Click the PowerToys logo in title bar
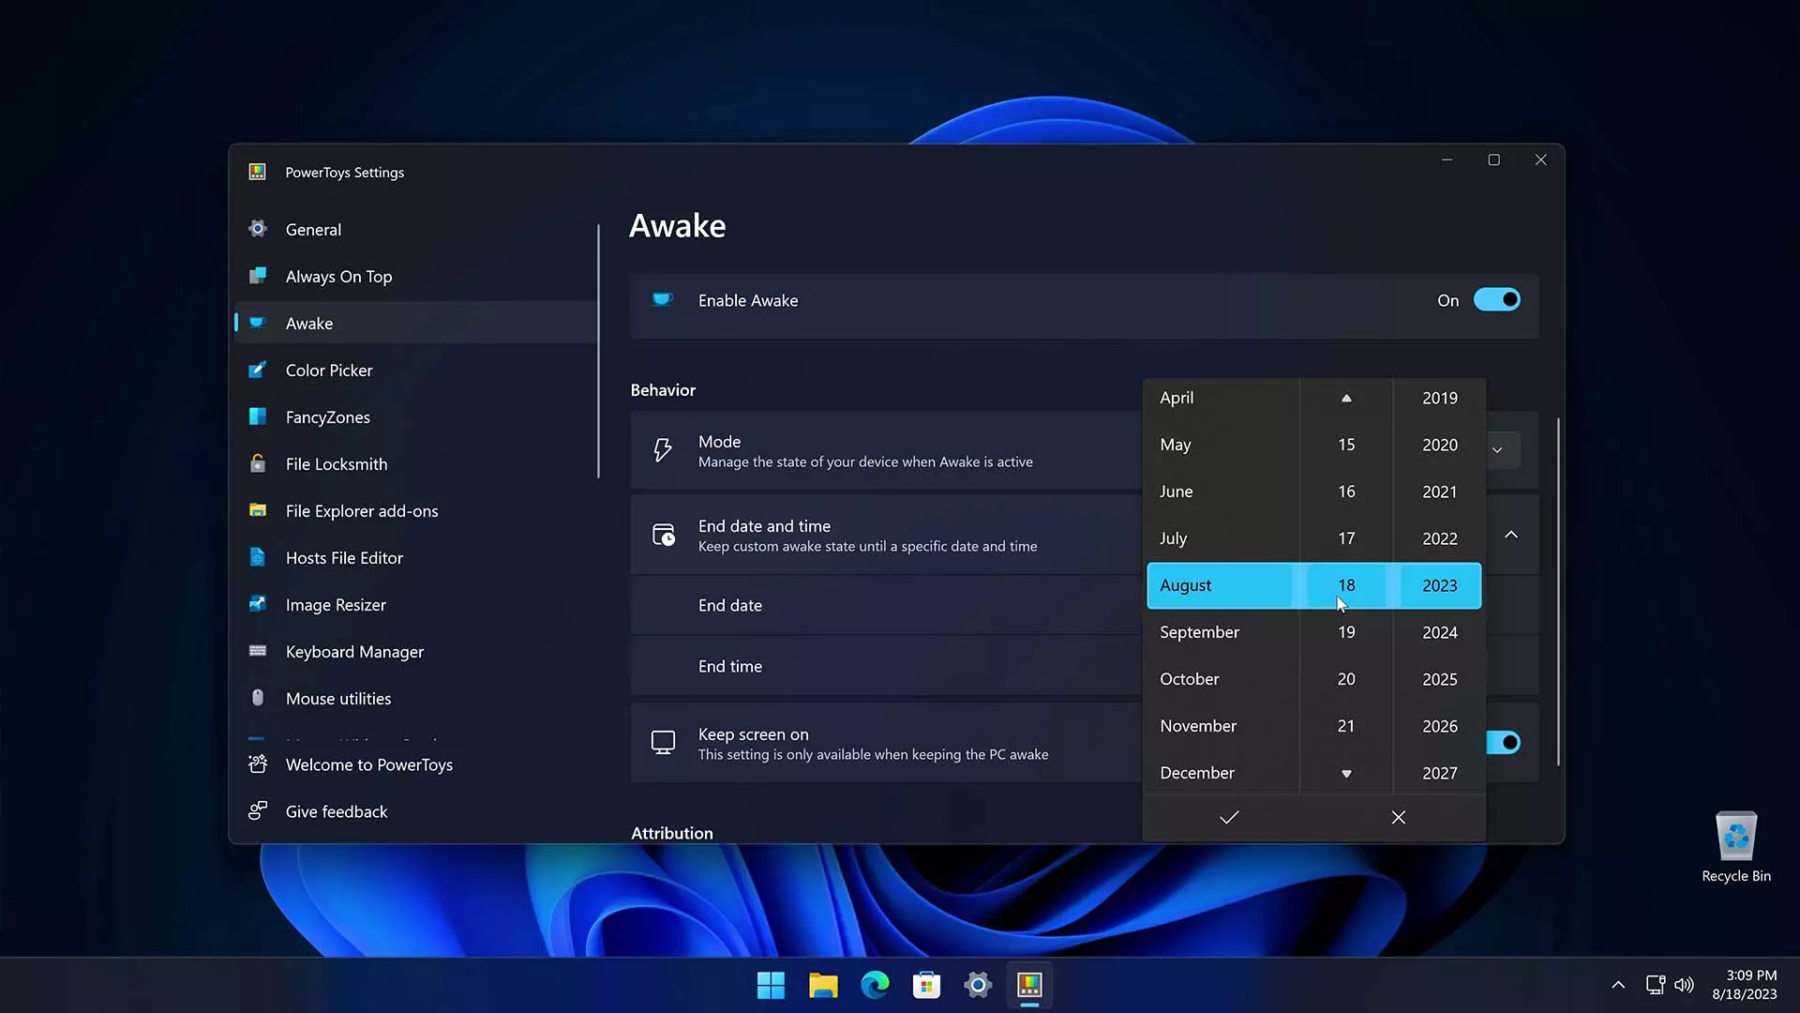This screenshot has height=1013, width=1800. coord(258,172)
